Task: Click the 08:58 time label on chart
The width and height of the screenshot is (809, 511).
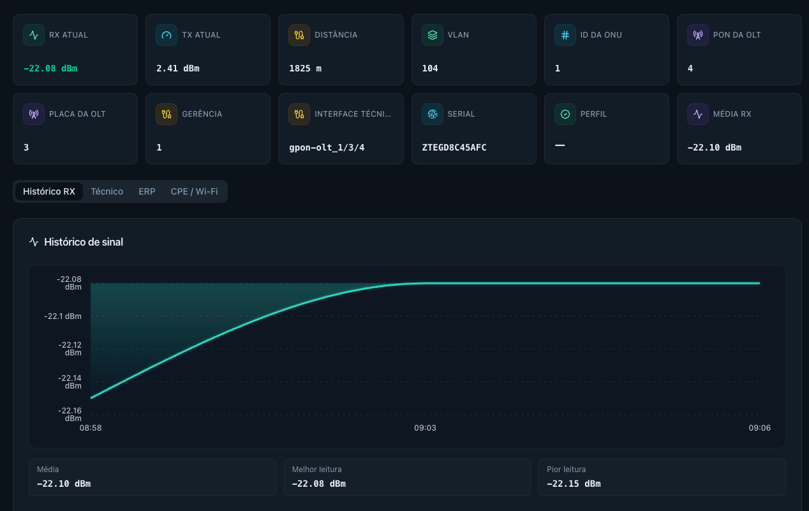Action: [91, 428]
